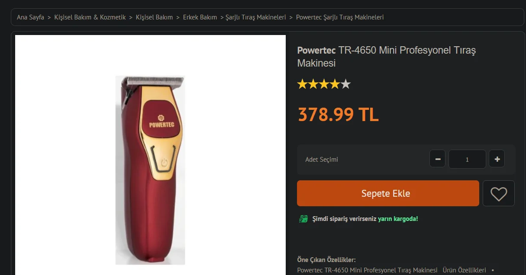The width and height of the screenshot is (526, 275).
Task: Jump to the Ürün Özellikleri section
Action: click(x=464, y=270)
